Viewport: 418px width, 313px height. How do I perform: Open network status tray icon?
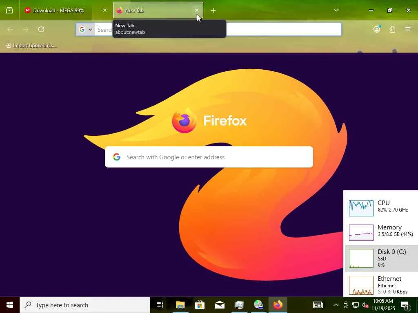356,305
